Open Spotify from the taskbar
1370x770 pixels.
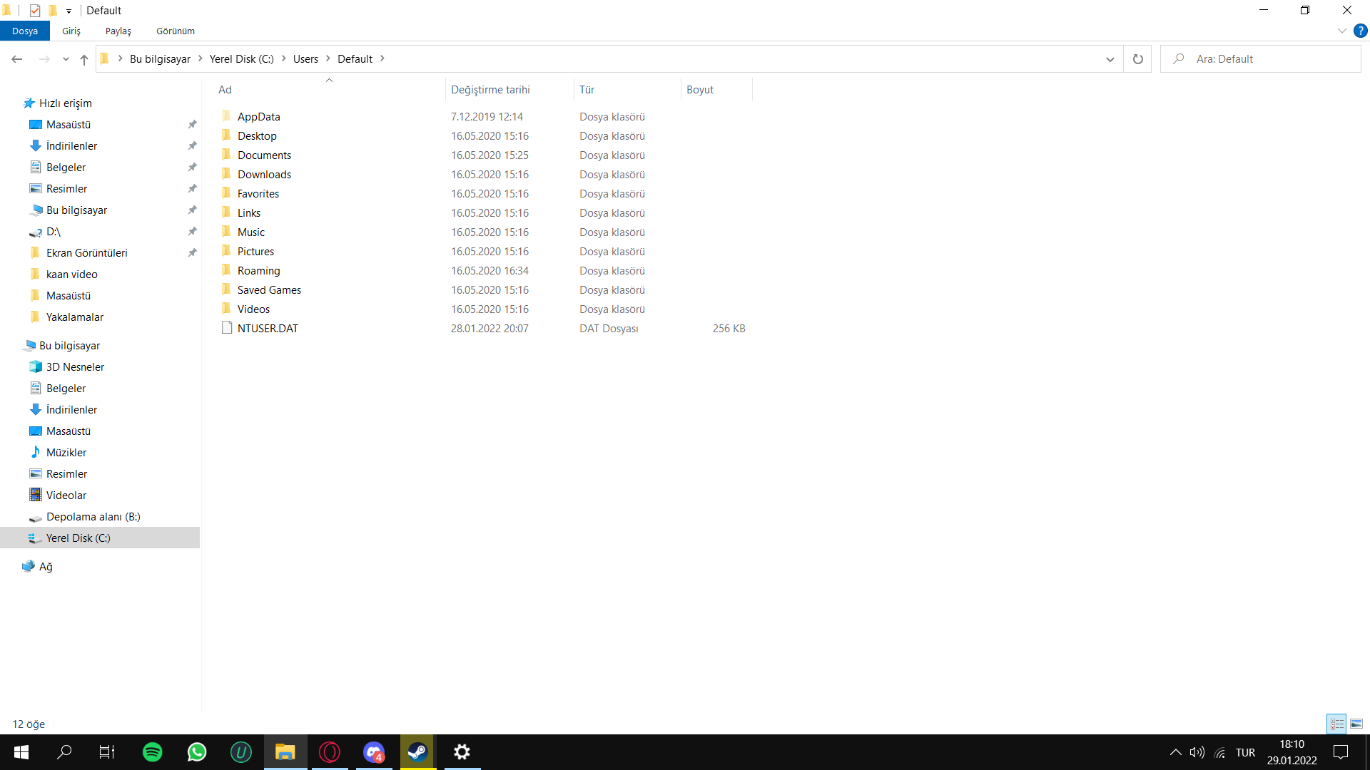tap(153, 752)
